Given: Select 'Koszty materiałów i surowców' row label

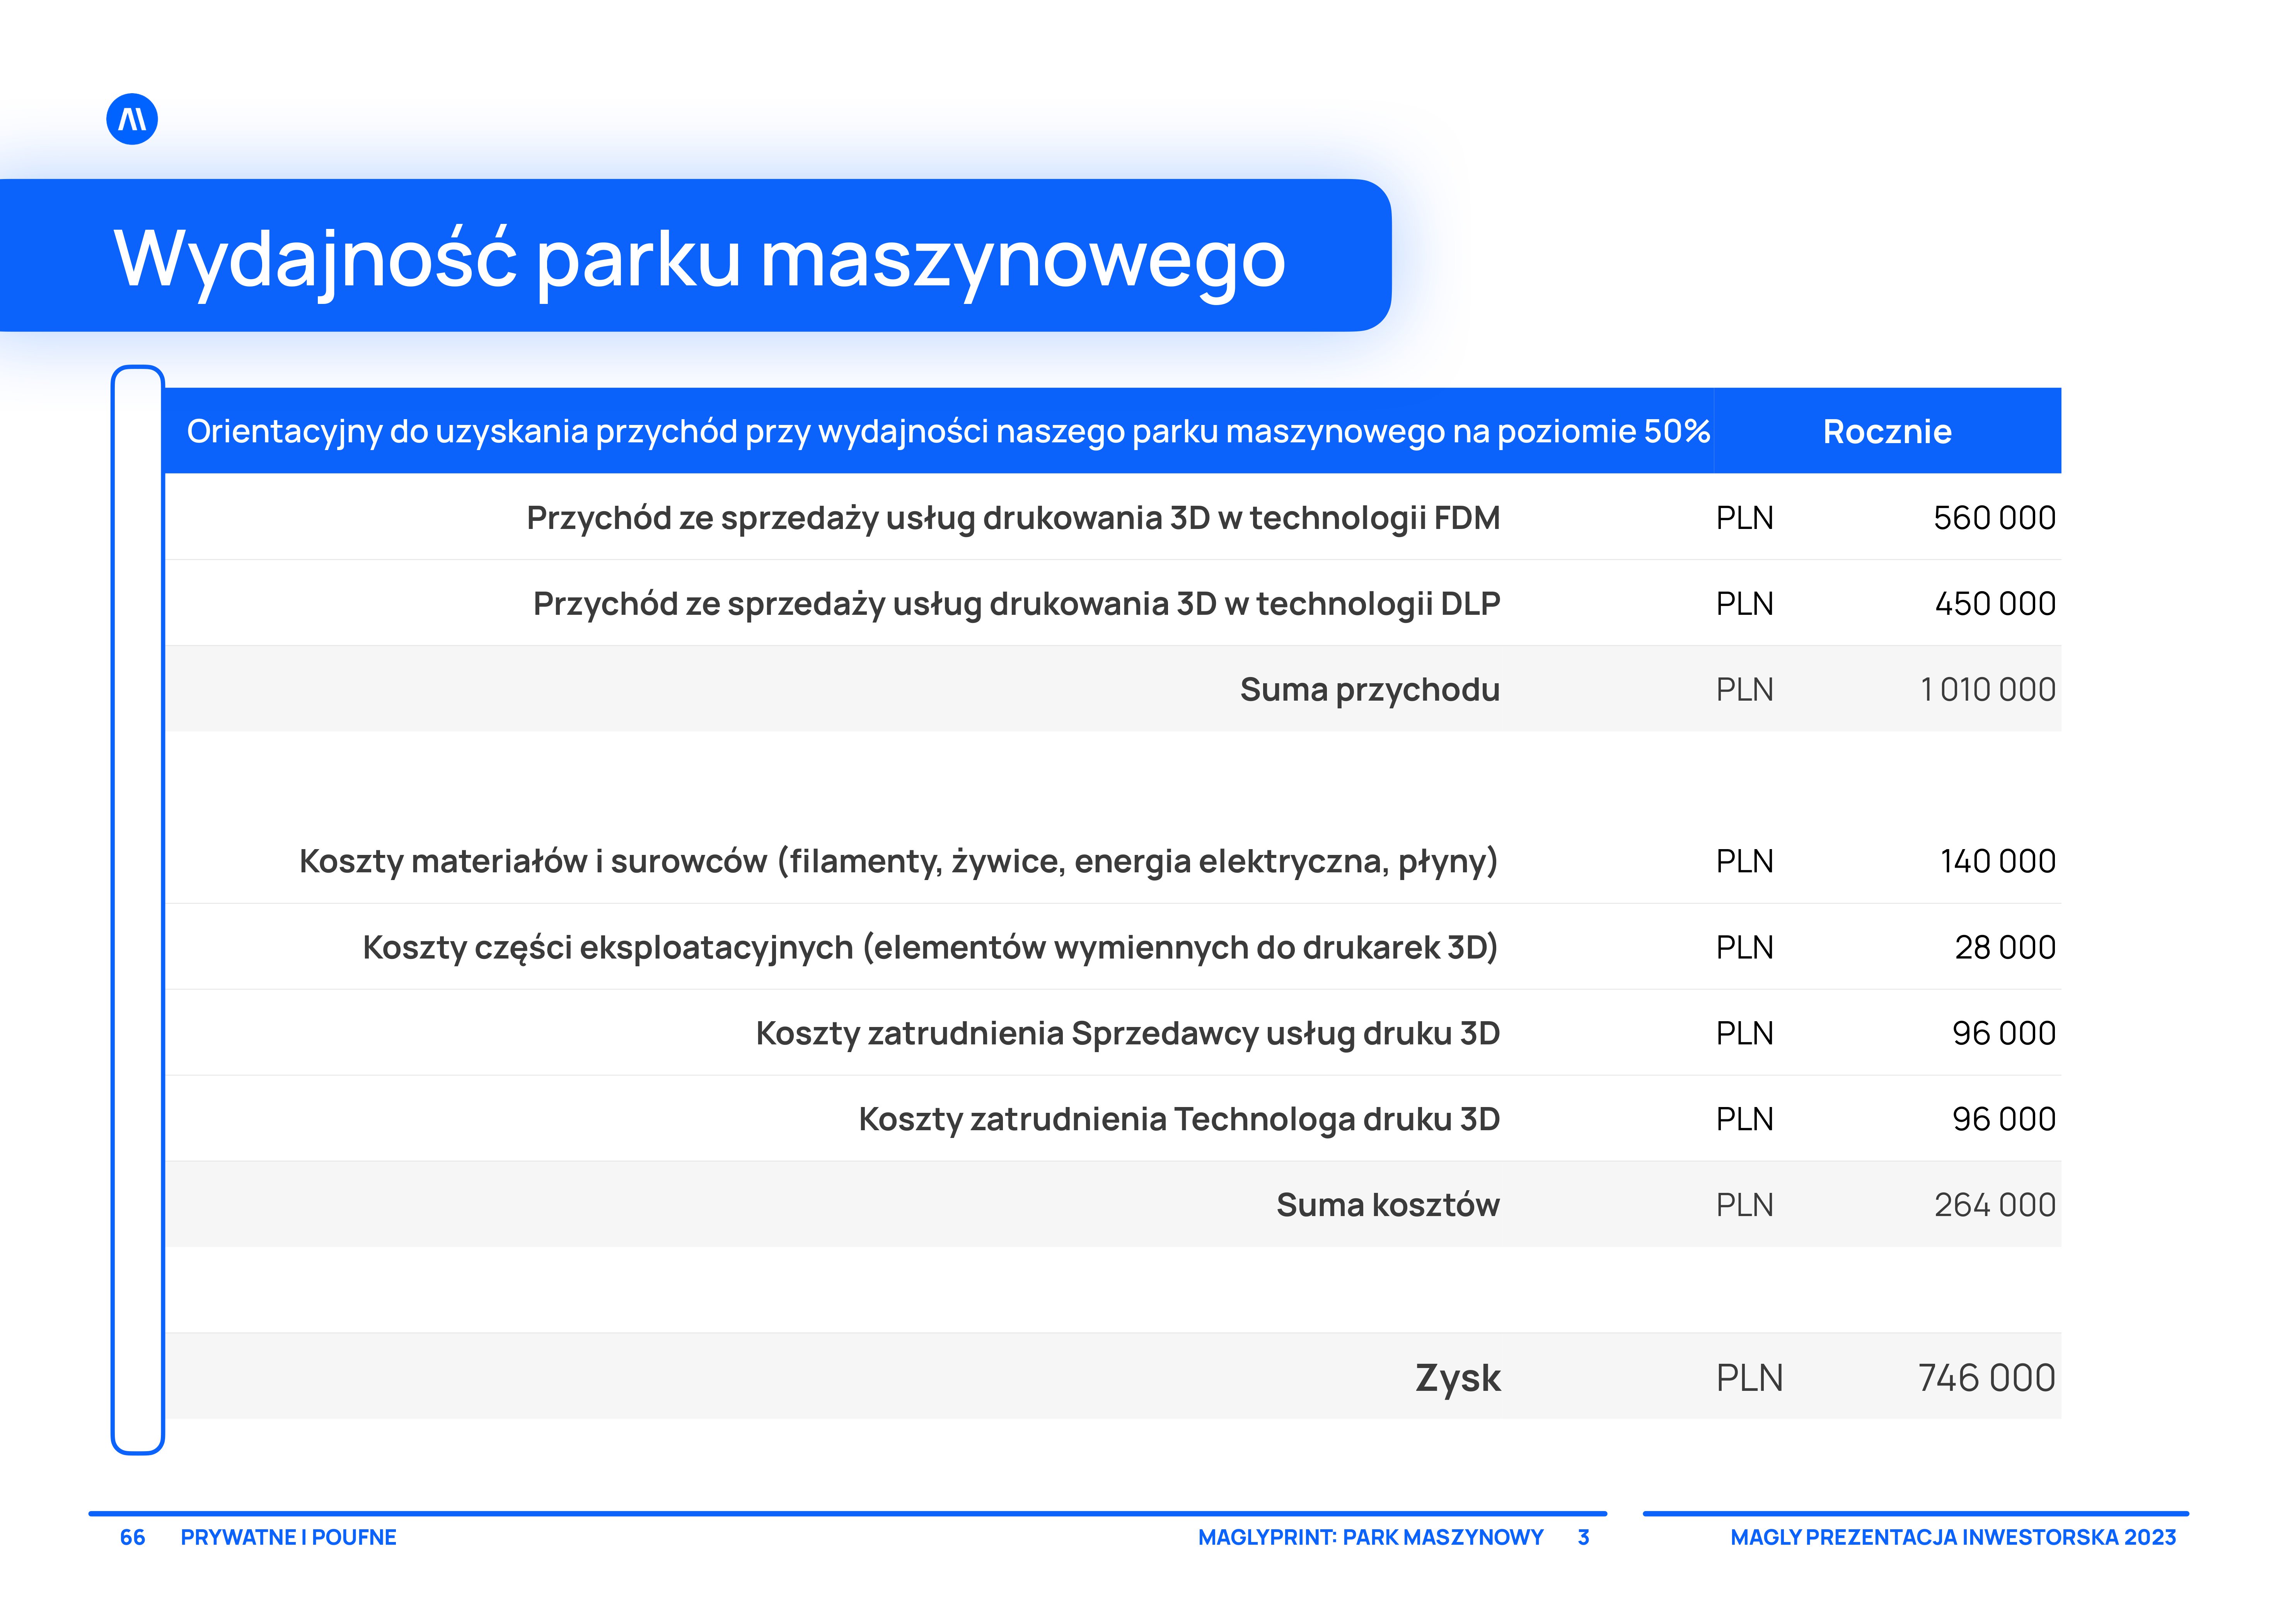Looking at the screenshot, I should 899,861.
